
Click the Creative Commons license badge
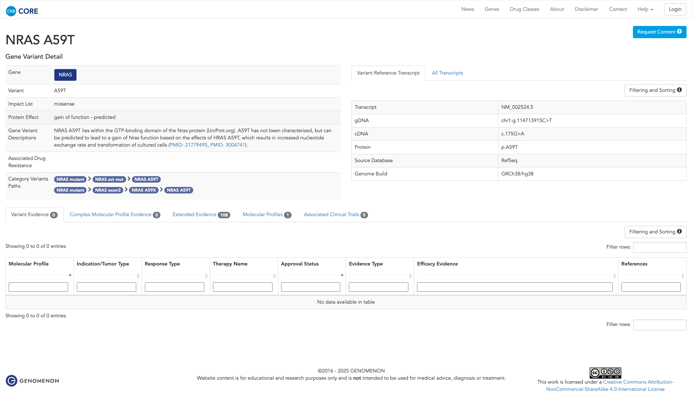(x=605, y=373)
